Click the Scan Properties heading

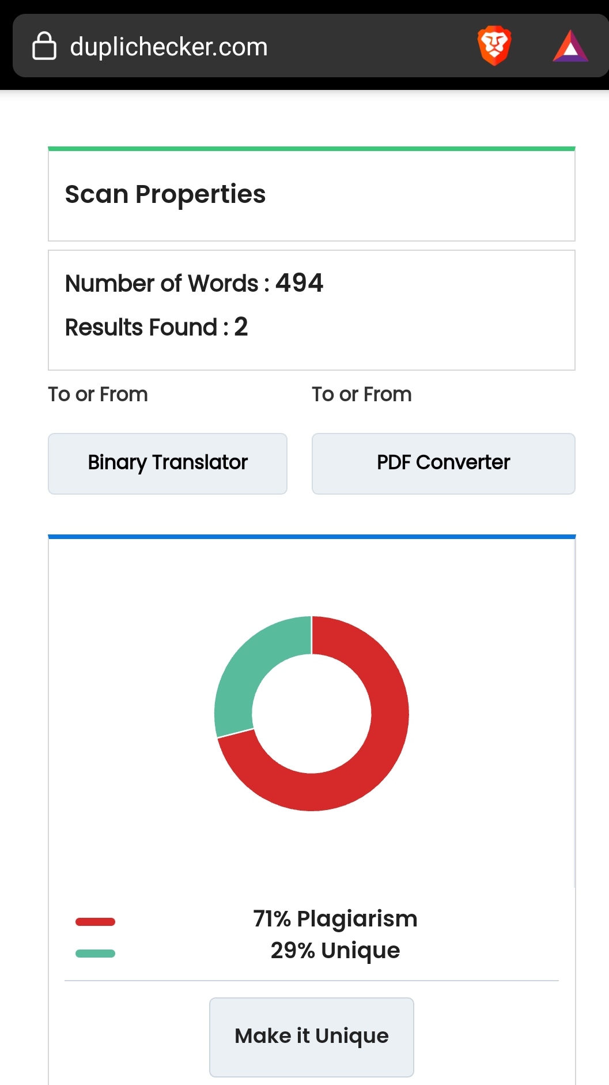165,194
